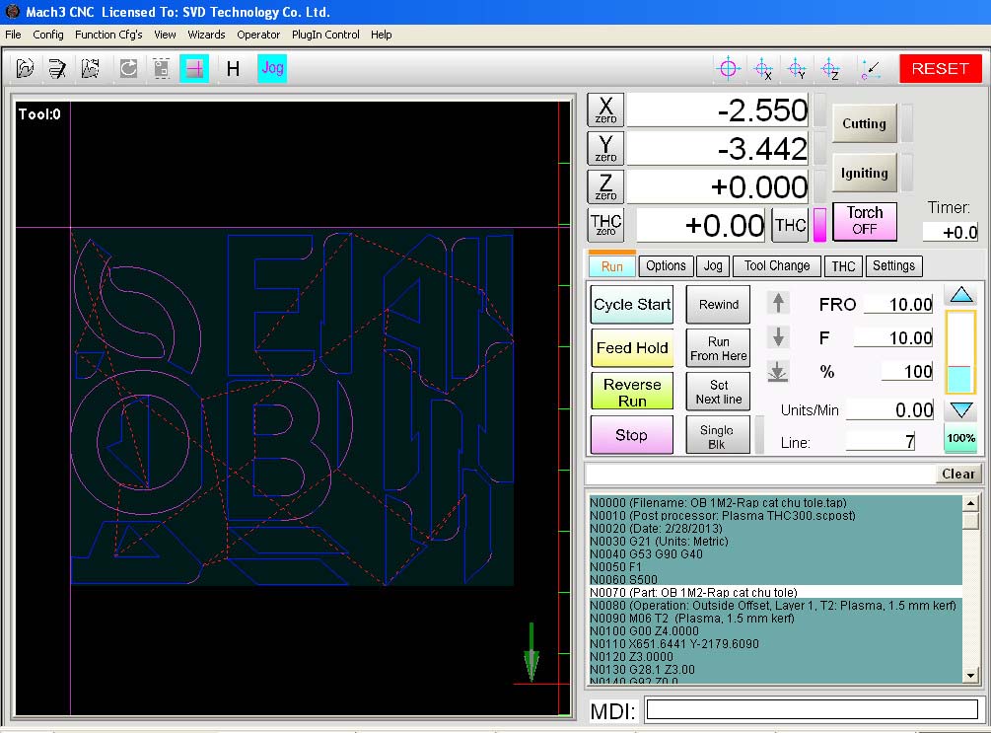Click the regenerate toolpath circular arrow icon
This screenshot has width=991, height=733.
pos(128,68)
